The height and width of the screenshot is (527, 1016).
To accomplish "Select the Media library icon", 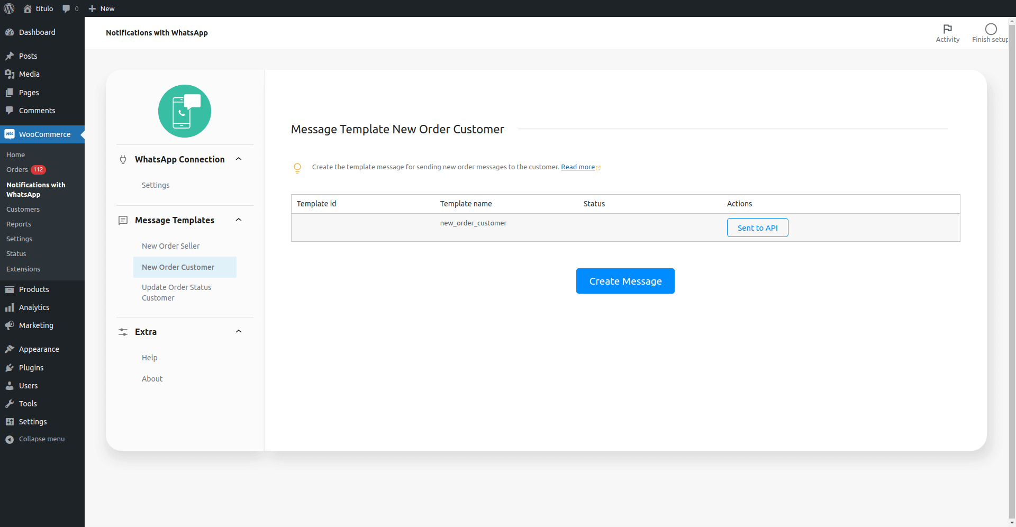I will pyautogui.click(x=10, y=74).
